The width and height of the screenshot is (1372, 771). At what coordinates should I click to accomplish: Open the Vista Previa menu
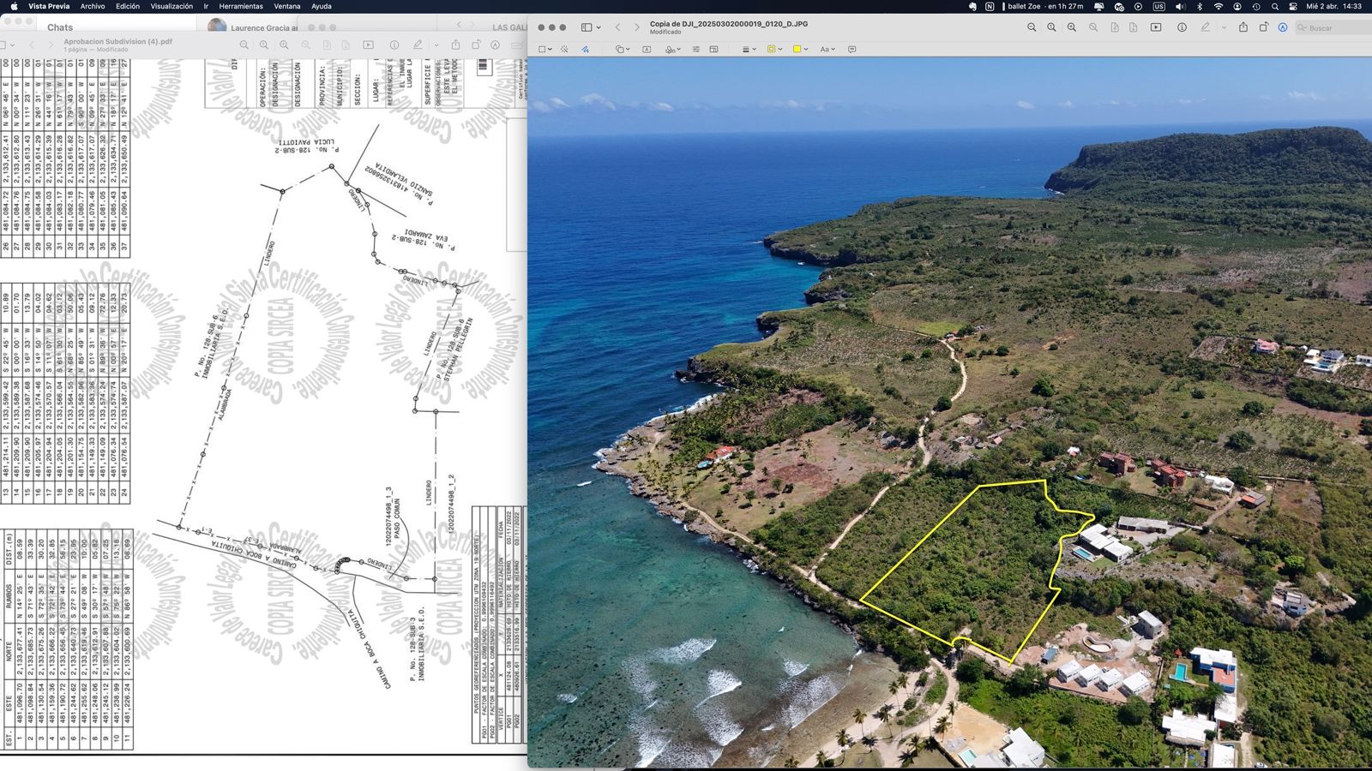coord(49,6)
